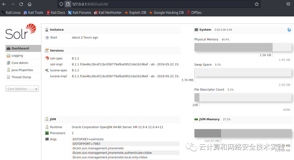Click the solr-spec Solr icon
The width and height of the screenshot is (294, 160).
(x=47, y=58)
